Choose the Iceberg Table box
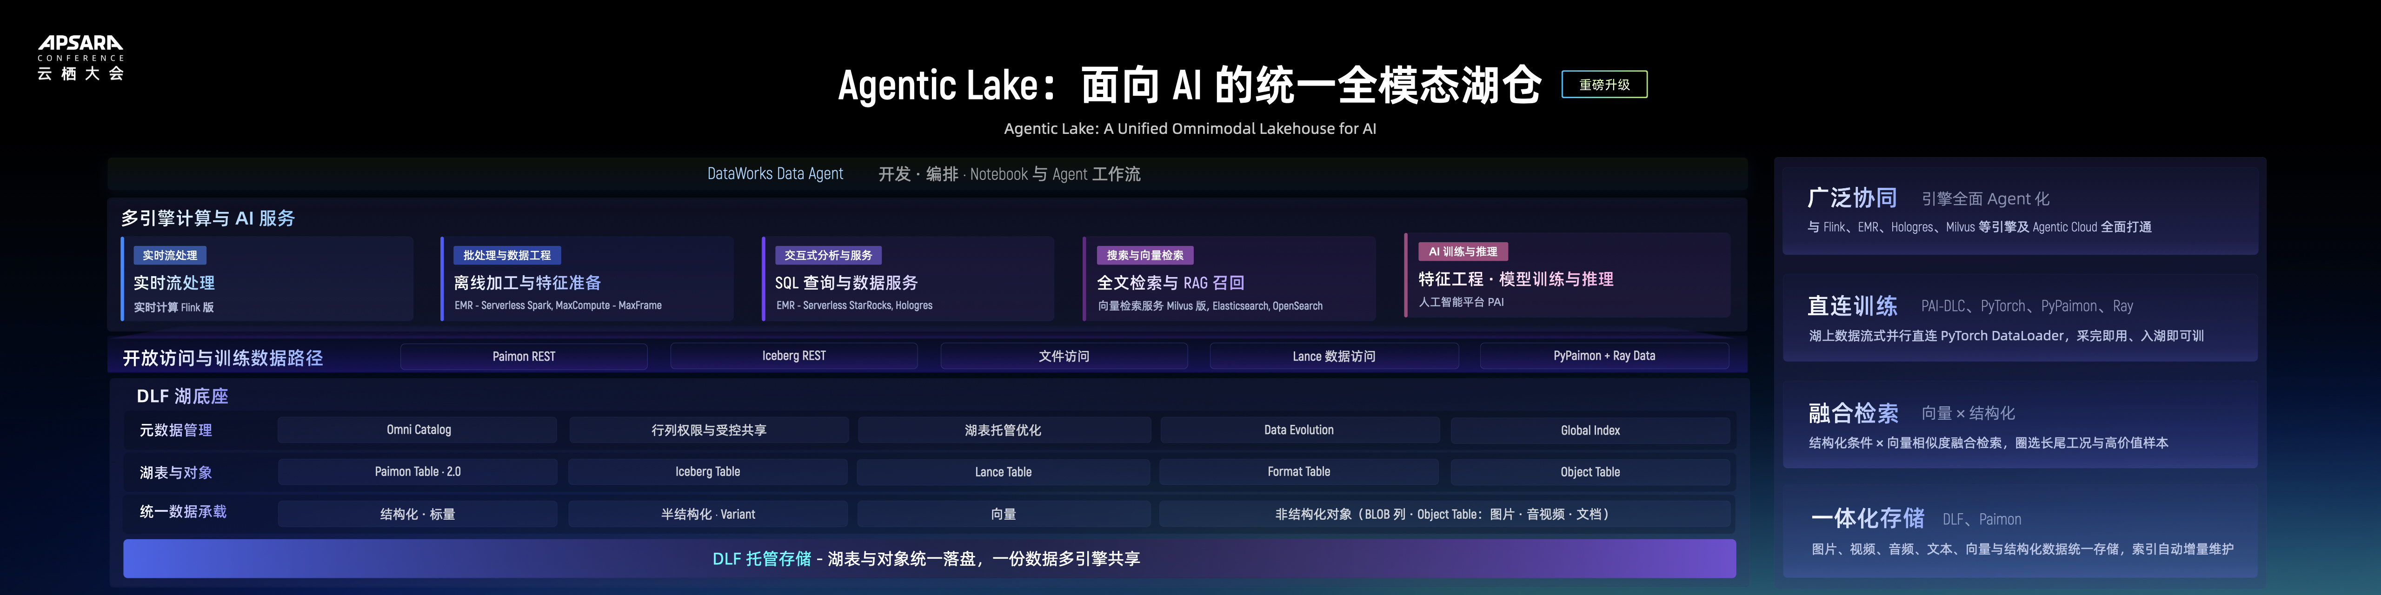The image size is (2381, 595). [x=708, y=472]
